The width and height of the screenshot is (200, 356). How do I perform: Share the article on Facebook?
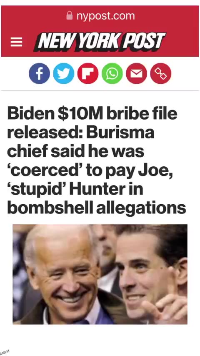(x=39, y=73)
